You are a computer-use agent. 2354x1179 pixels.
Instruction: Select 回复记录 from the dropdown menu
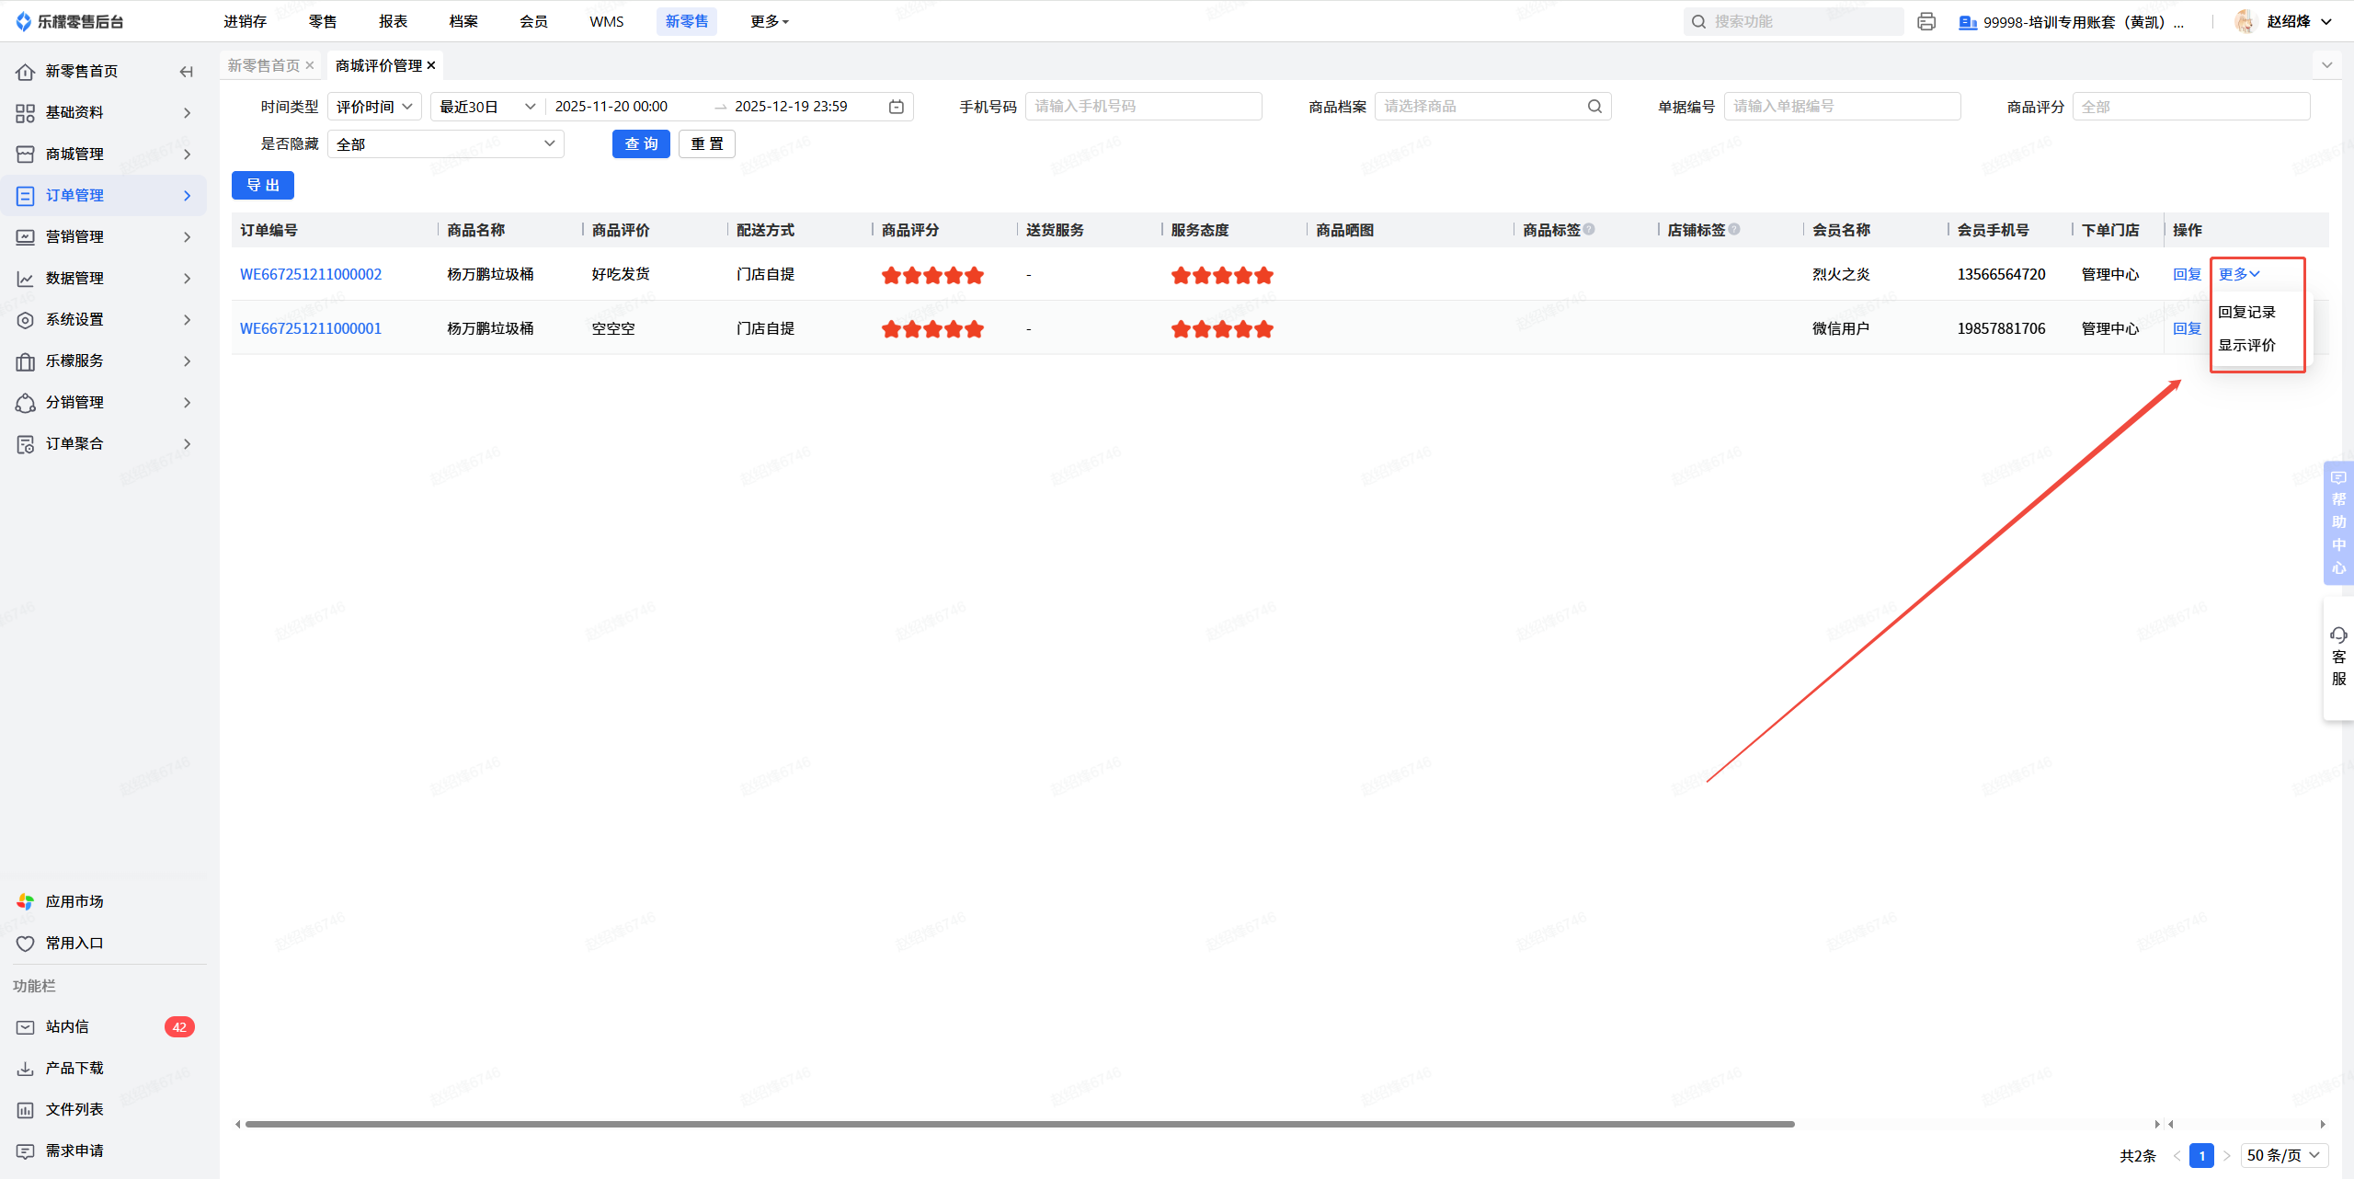(x=2246, y=312)
